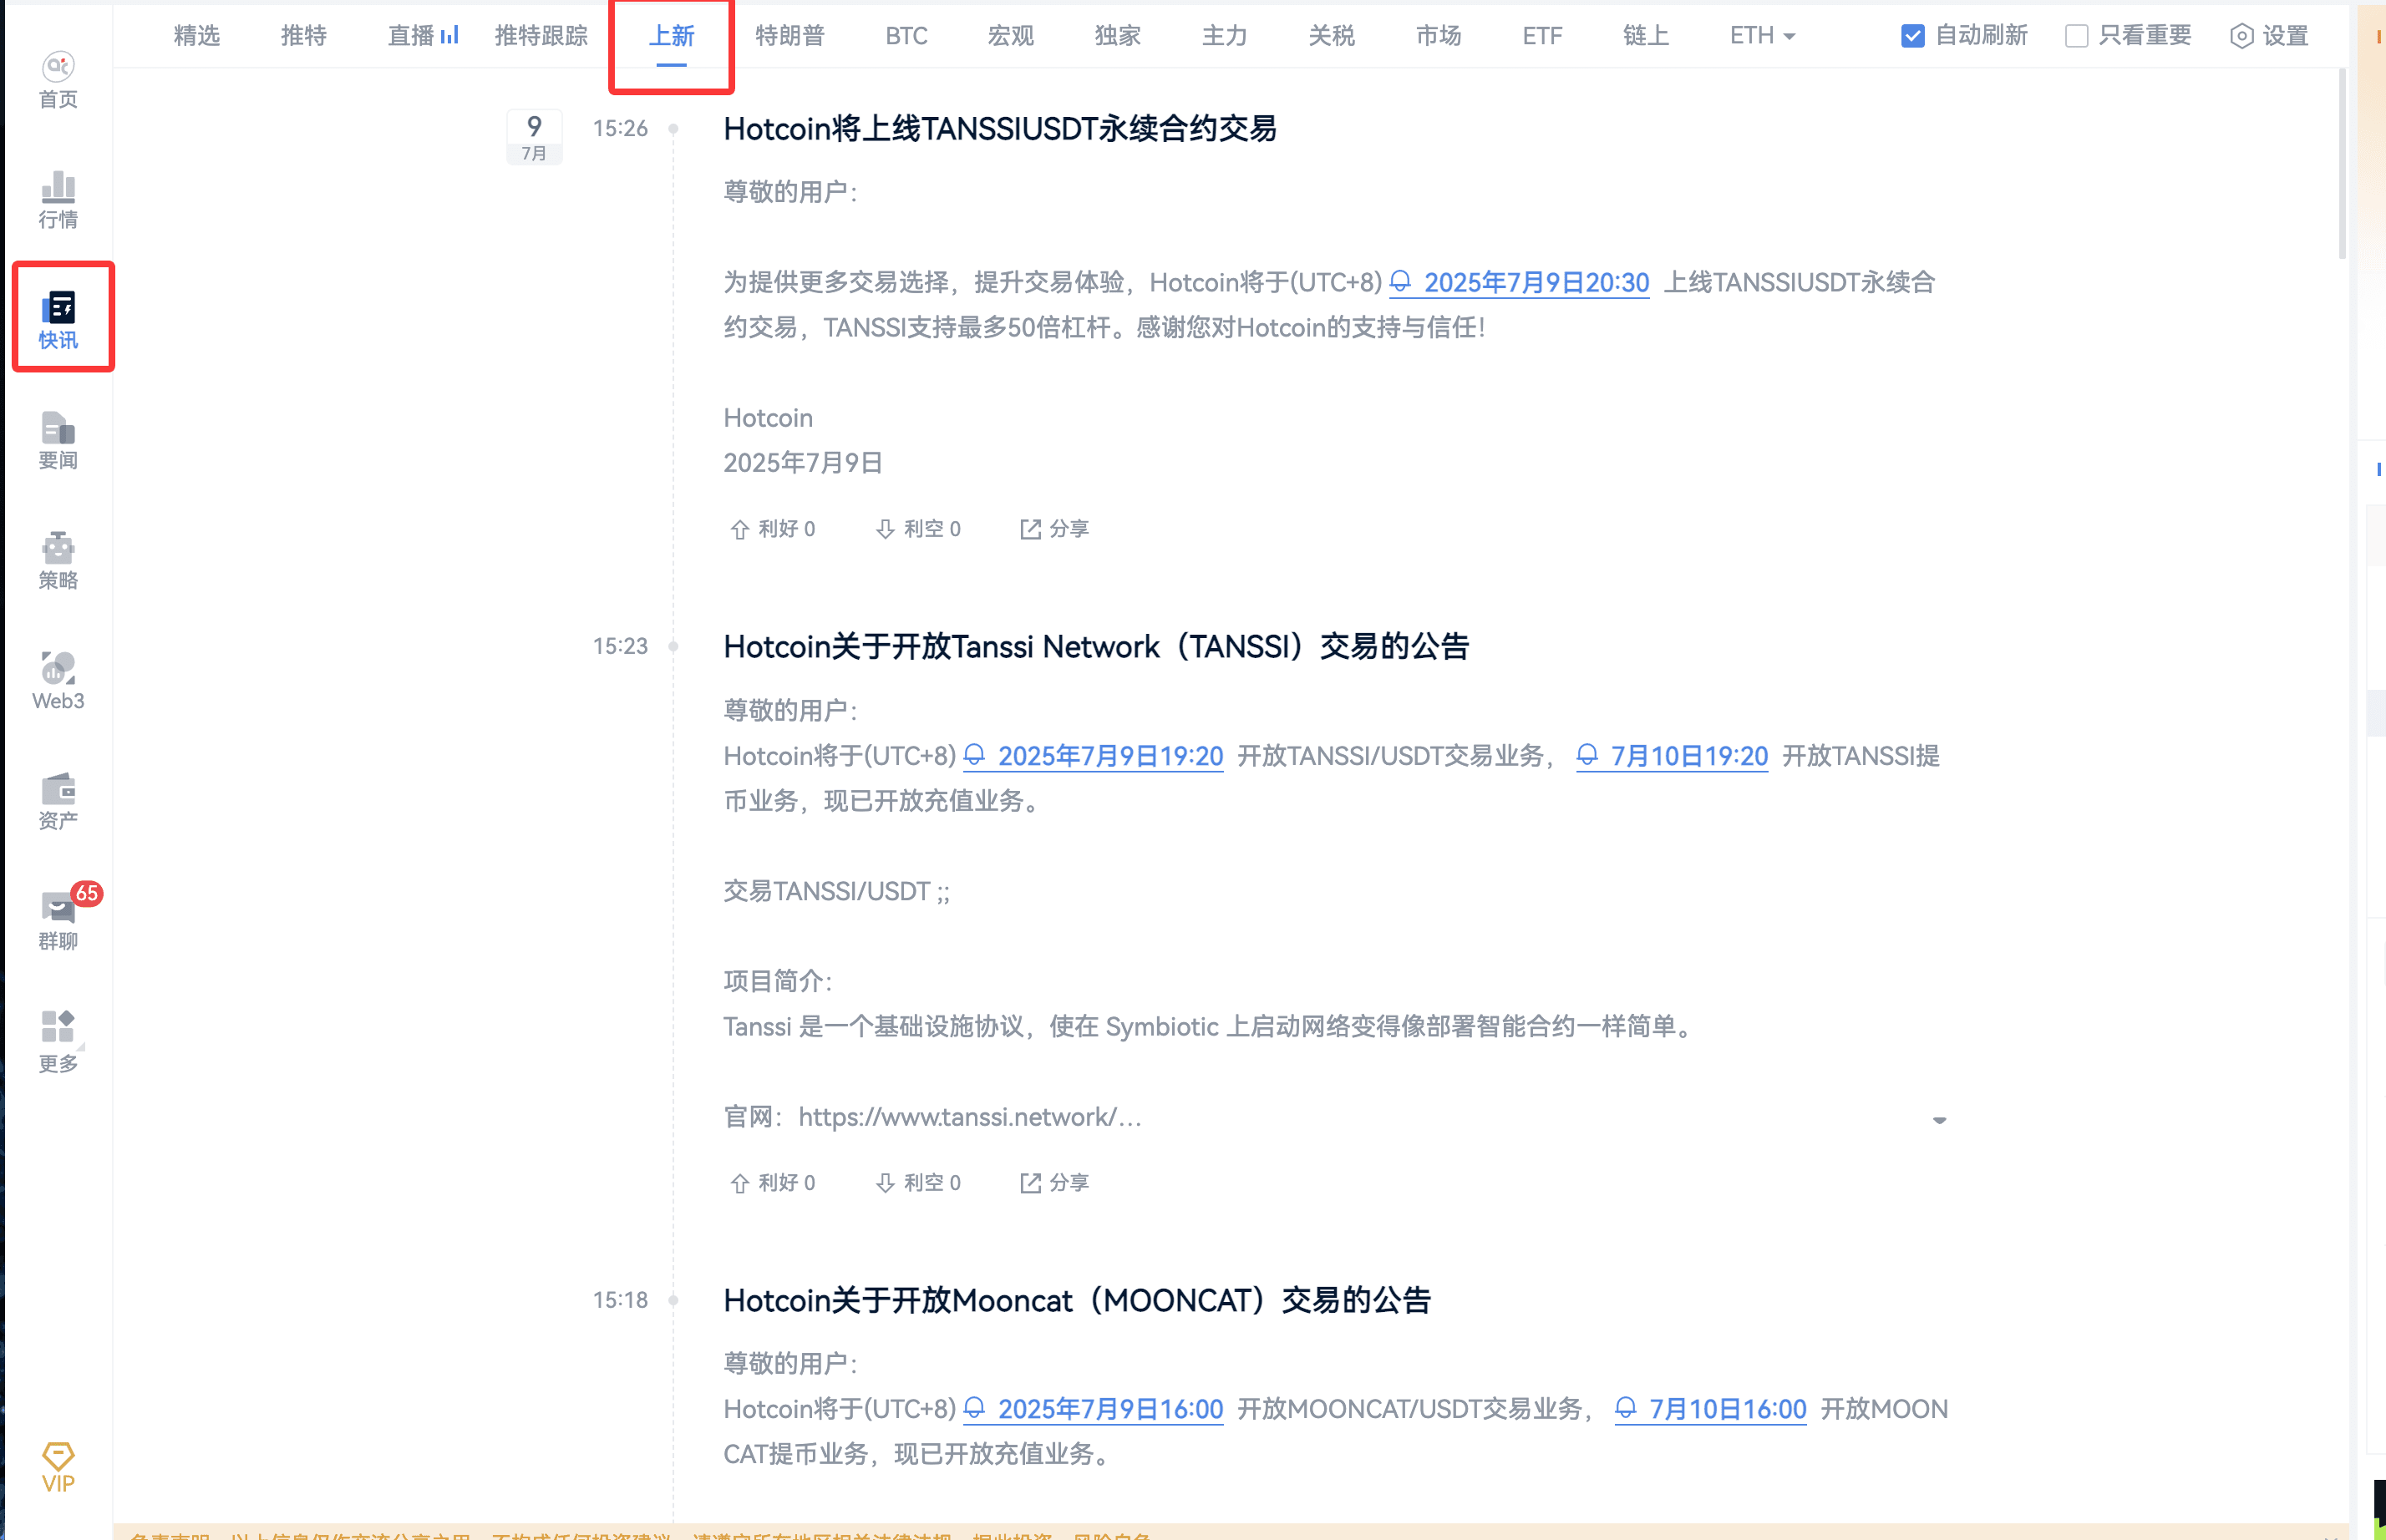Open the 策略 strategy robot icon
The width and height of the screenshot is (2386, 1540).
point(58,560)
